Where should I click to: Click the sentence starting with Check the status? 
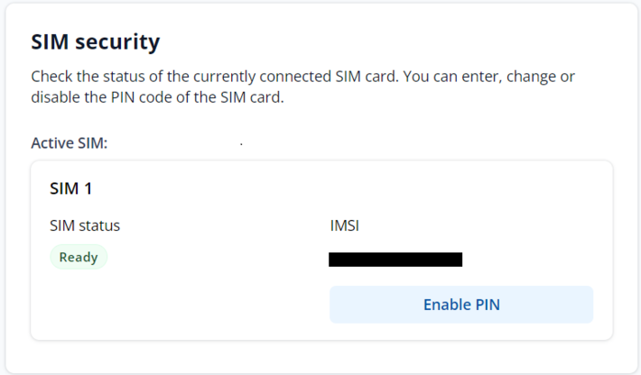(x=214, y=78)
